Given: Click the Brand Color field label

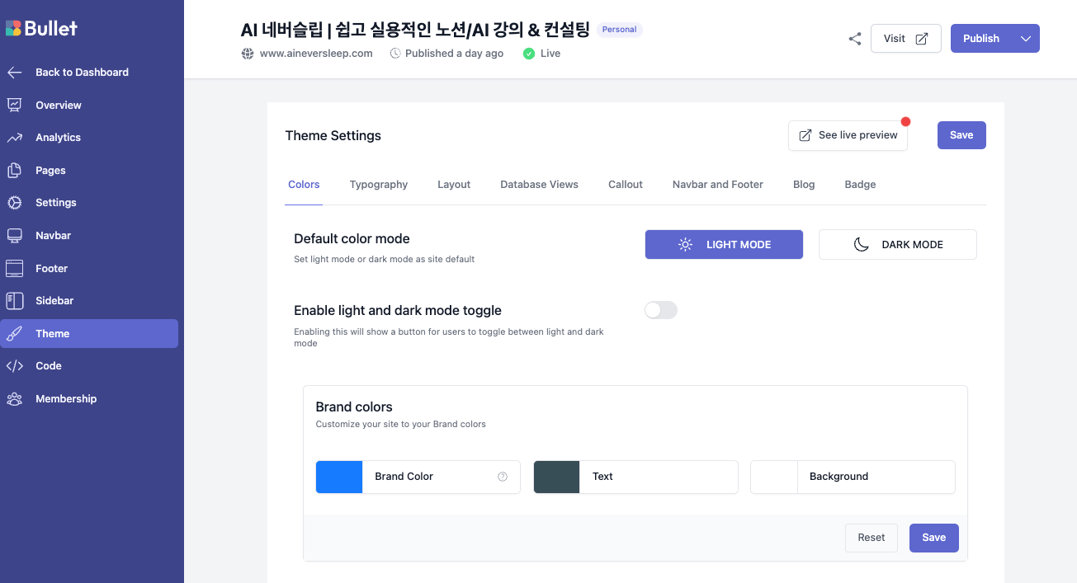Looking at the screenshot, I should point(404,477).
